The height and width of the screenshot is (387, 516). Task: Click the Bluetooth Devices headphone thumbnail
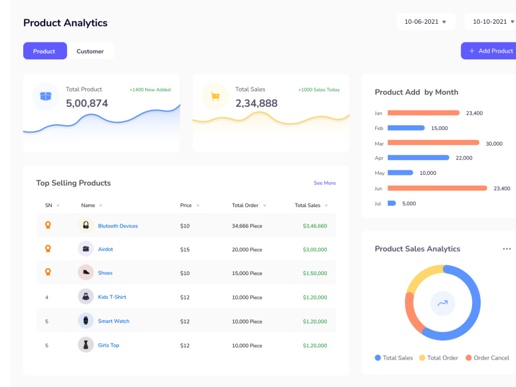click(x=86, y=225)
